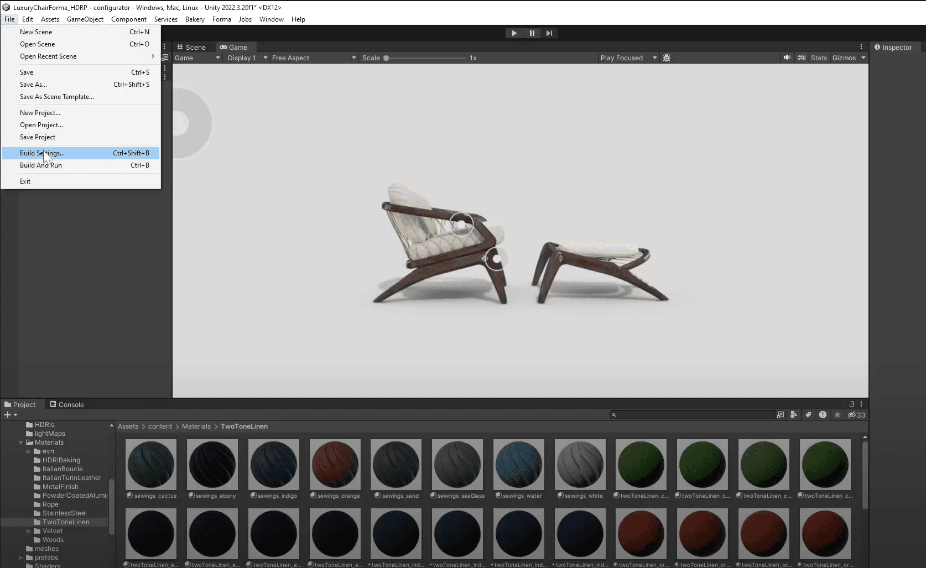This screenshot has height=568, width=926.
Task: Open the Stats overlay
Action: (819, 58)
